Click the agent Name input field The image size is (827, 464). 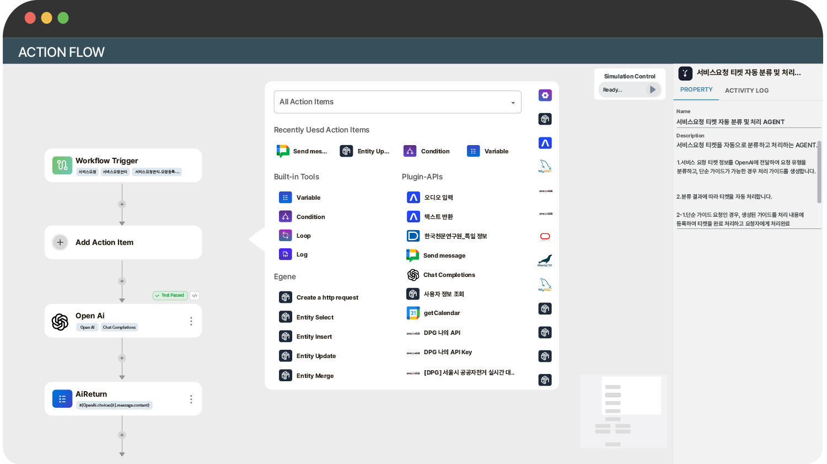tap(748, 122)
